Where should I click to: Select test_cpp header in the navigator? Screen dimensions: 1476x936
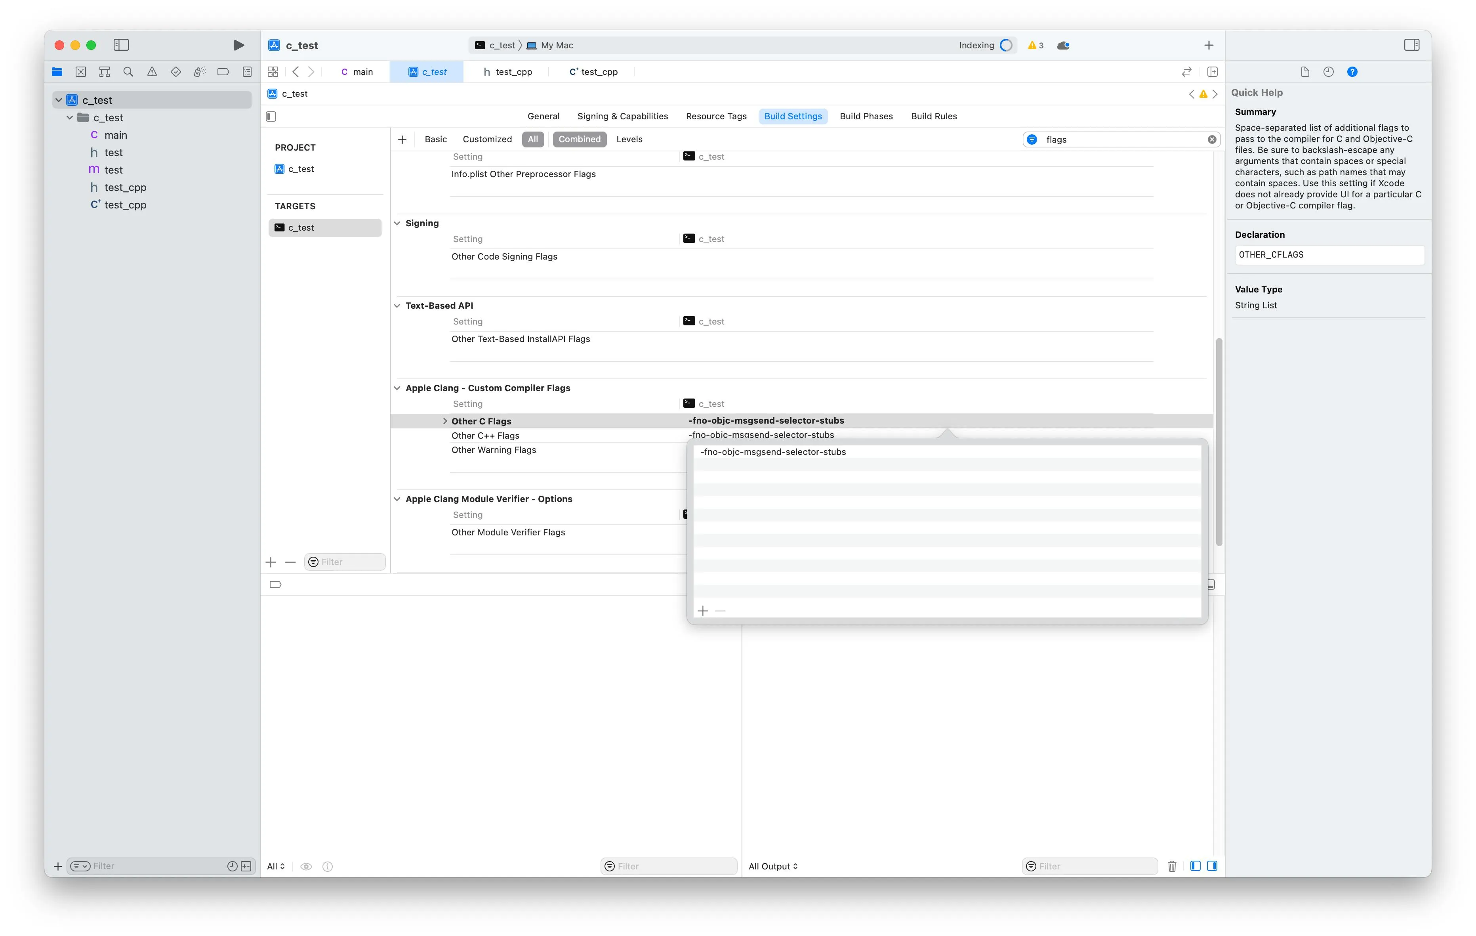point(125,188)
